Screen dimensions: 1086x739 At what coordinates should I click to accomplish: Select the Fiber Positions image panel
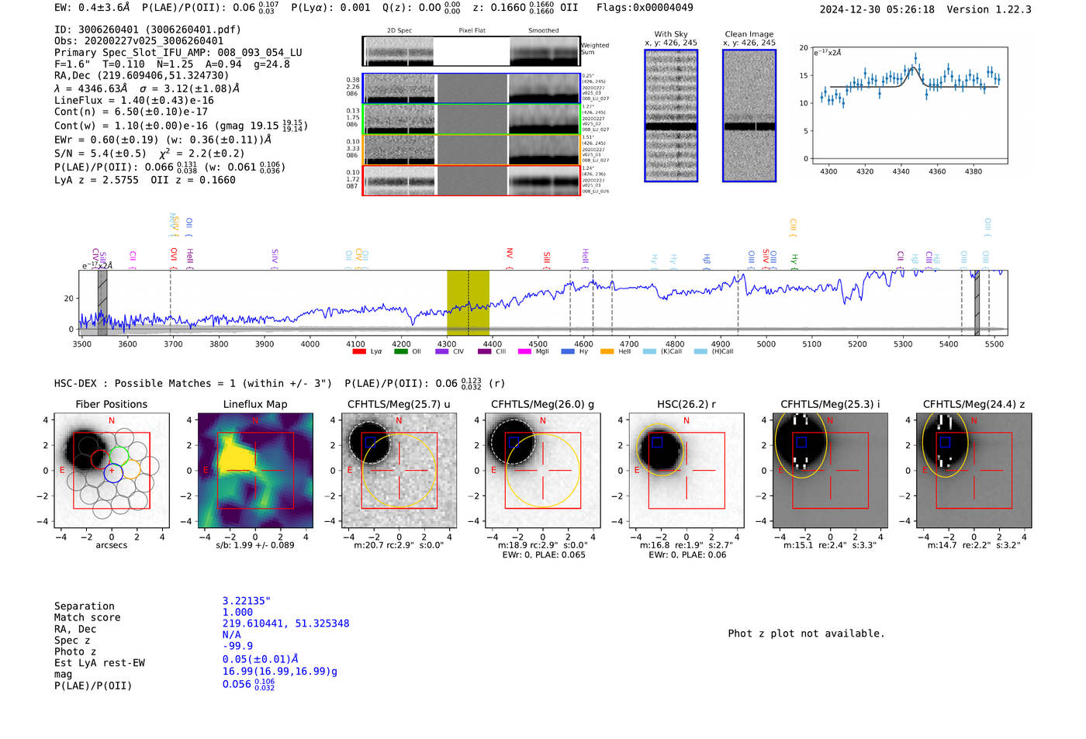pyautogui.click(x=112, y=470)
